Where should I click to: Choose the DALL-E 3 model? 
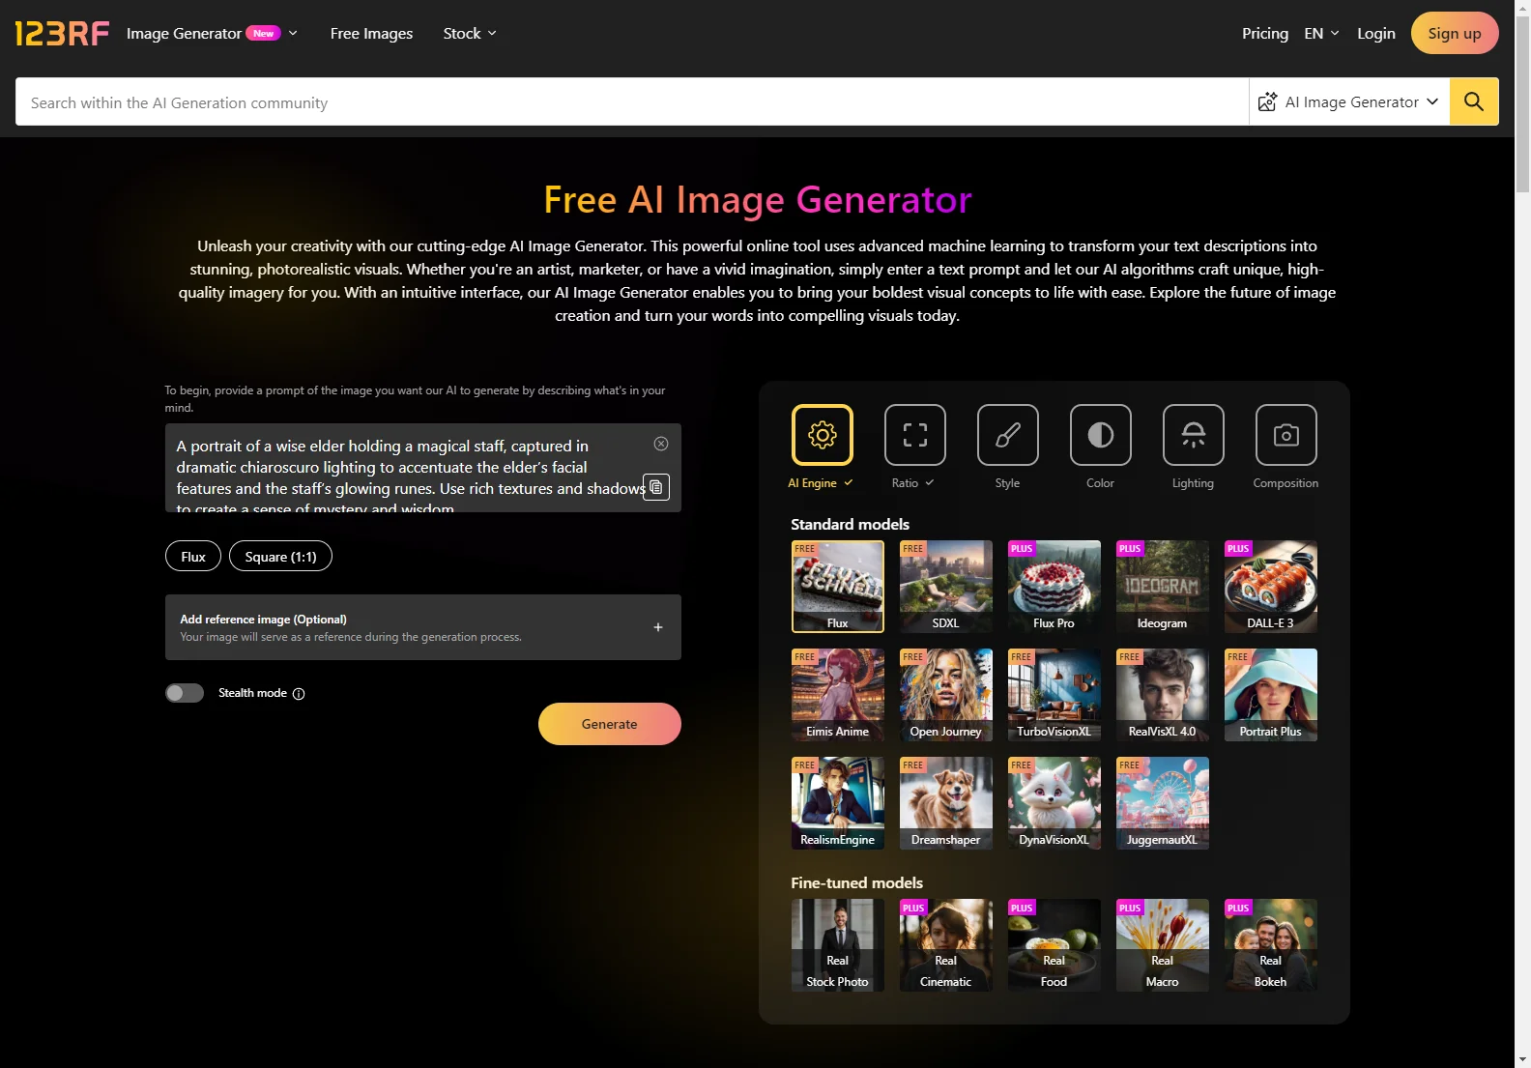click(x=1271, y=587)
